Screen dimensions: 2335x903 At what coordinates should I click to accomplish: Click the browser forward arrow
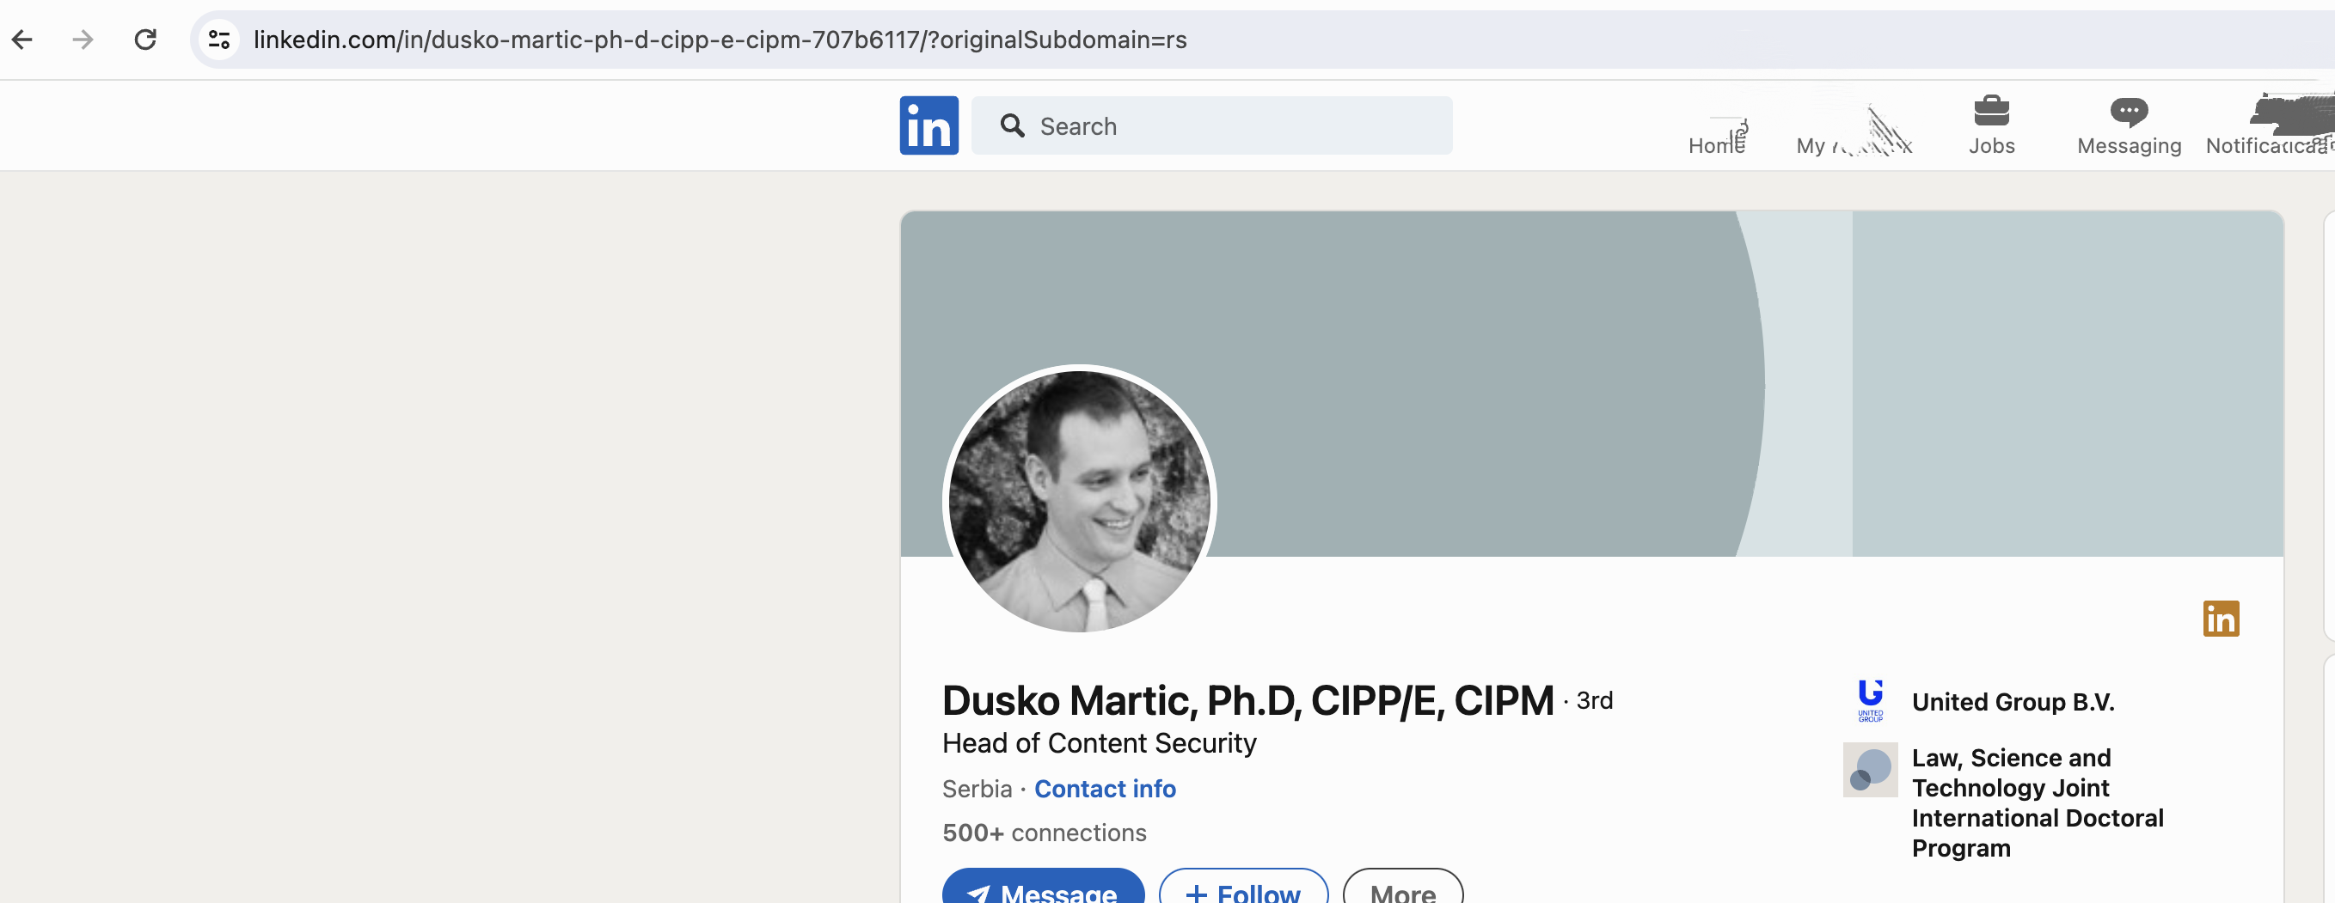click(x=83, y=40)
